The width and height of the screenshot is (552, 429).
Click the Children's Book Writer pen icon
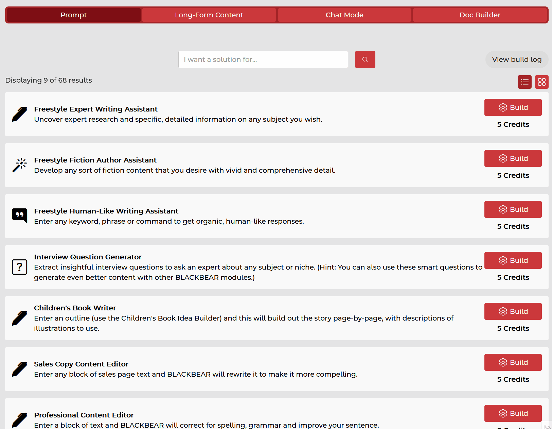tap(19, 318)
